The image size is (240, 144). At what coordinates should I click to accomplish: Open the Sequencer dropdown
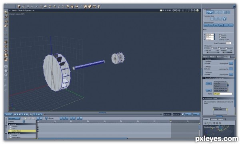[x=14, y=118]
